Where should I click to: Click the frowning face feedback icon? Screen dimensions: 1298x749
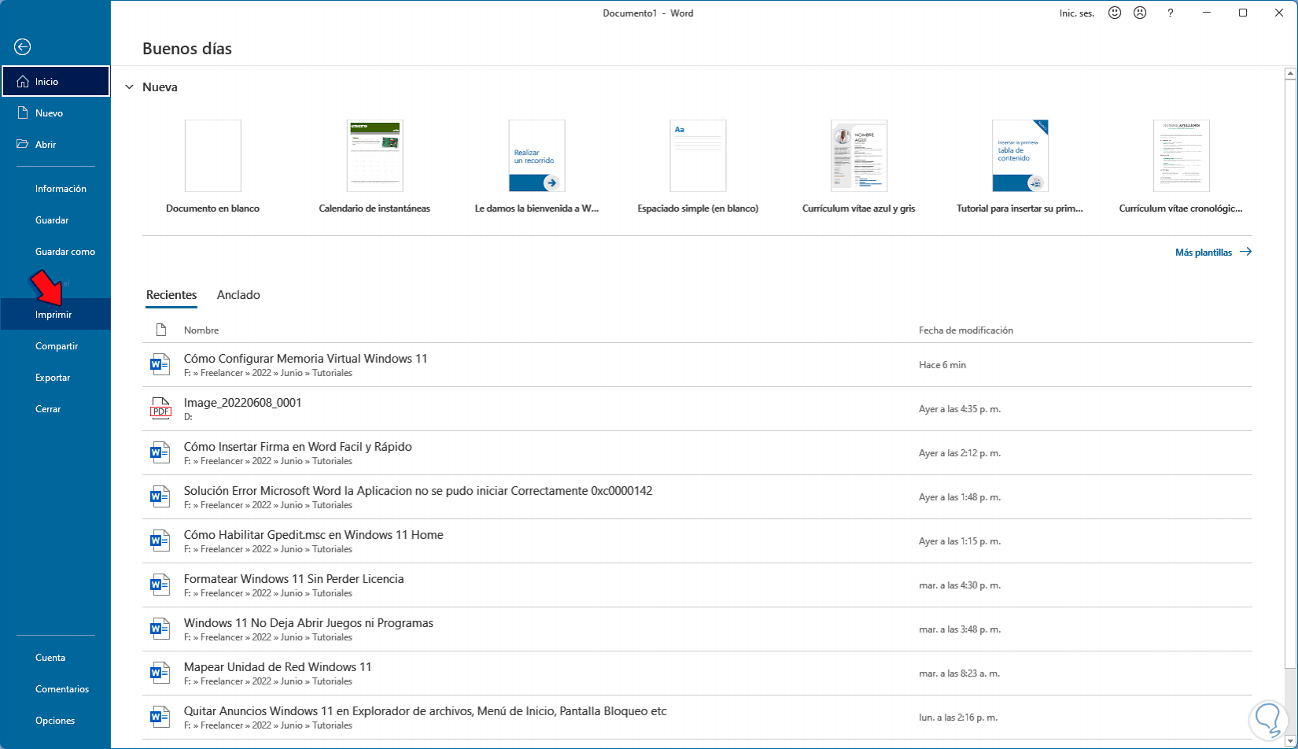pos(1139,13)
